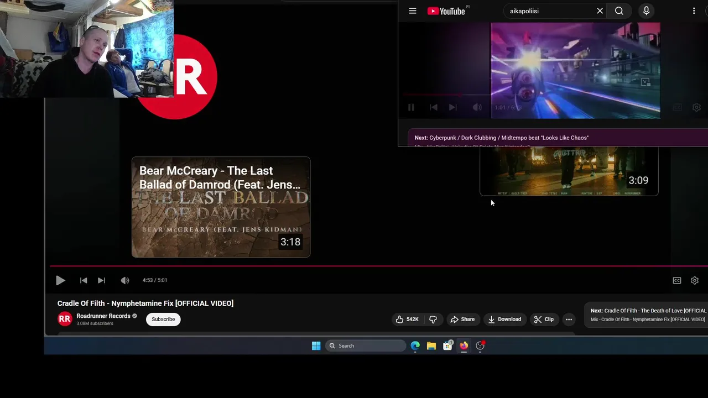This screenshot has width=708, height=398.
Task: Go to previous track in top-right player
Action: point(434,107)
